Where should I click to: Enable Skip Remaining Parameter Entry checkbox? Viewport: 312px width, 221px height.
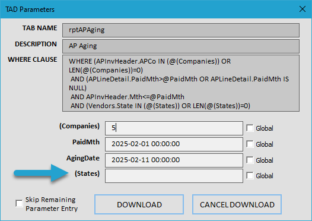[19, 203]
